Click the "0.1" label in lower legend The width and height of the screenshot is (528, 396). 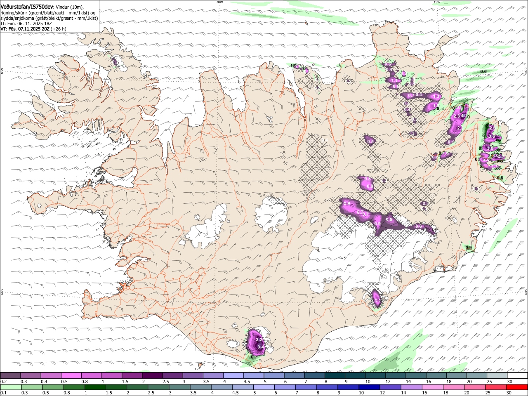(x=3, y=393)
